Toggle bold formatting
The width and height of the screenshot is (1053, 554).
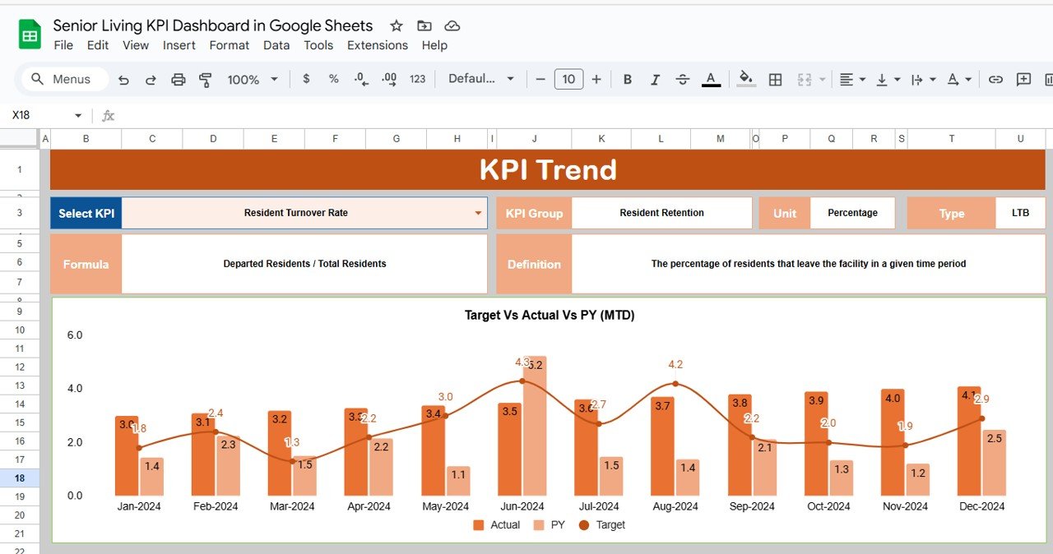coord(628,80)
